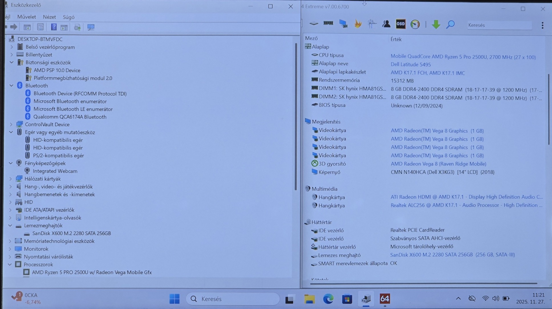Expand the Monitorok category
This screenshot has width=552, height=309.
click(x=10, y=249)
